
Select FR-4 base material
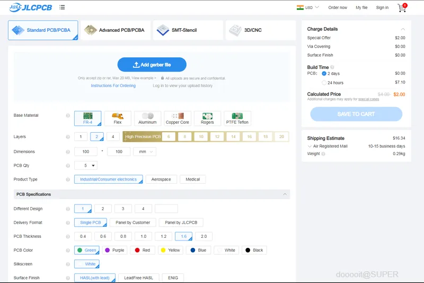[x=87, y=118]
